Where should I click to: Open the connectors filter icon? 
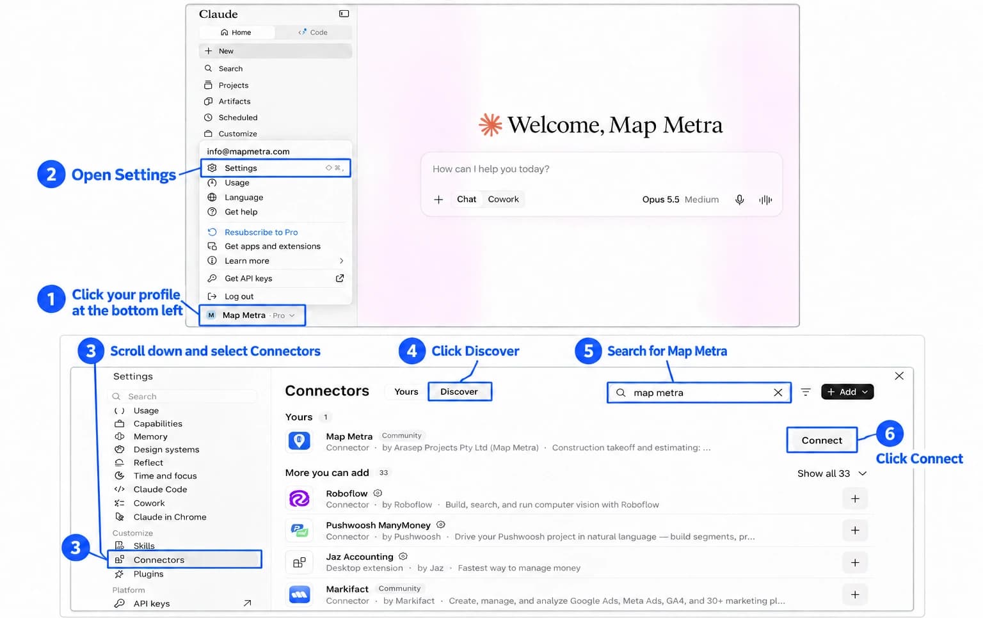pyautogui.click(x=806, y=392)
